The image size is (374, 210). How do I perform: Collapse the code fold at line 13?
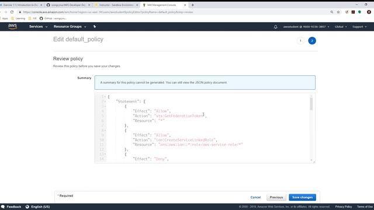(x=105, y=154)
